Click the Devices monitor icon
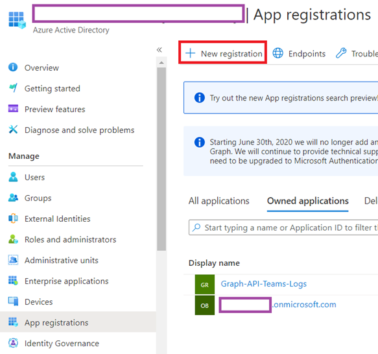378x354 pixels. (13, 301)
